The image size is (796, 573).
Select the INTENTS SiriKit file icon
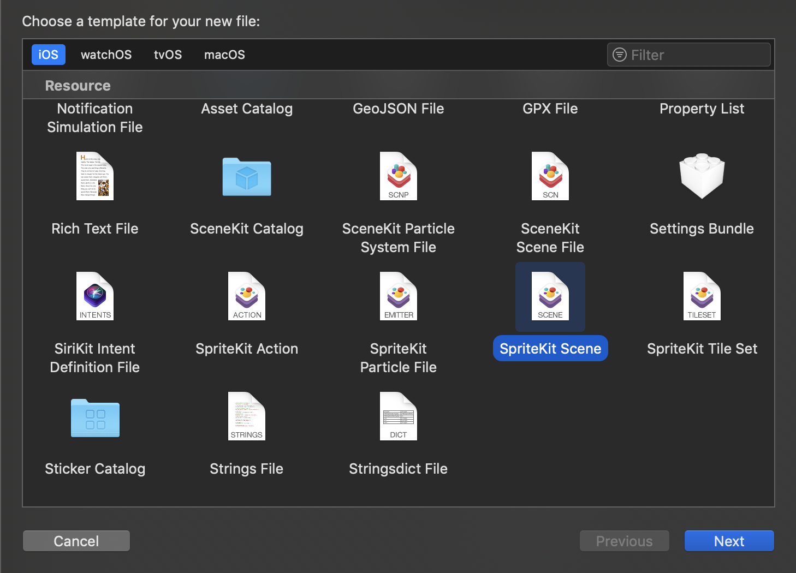tap(95, 296)
